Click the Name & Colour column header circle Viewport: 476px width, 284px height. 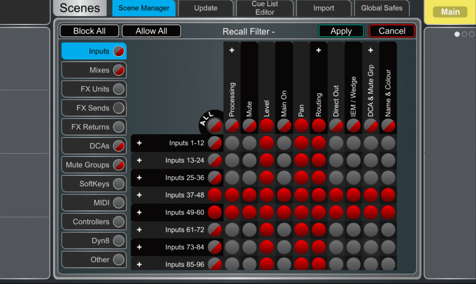[x=388, y=125]
